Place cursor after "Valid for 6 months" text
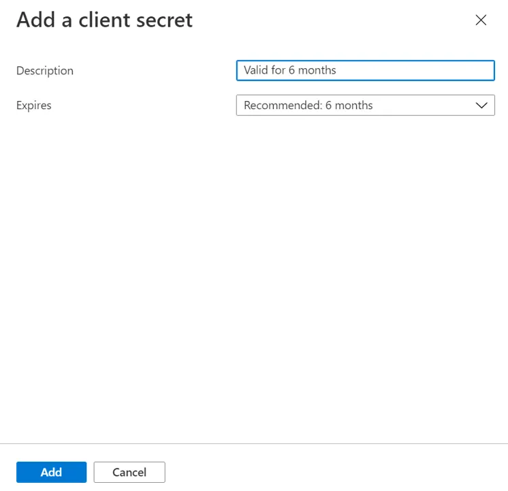The image size is (508, 491). (337, 70)
